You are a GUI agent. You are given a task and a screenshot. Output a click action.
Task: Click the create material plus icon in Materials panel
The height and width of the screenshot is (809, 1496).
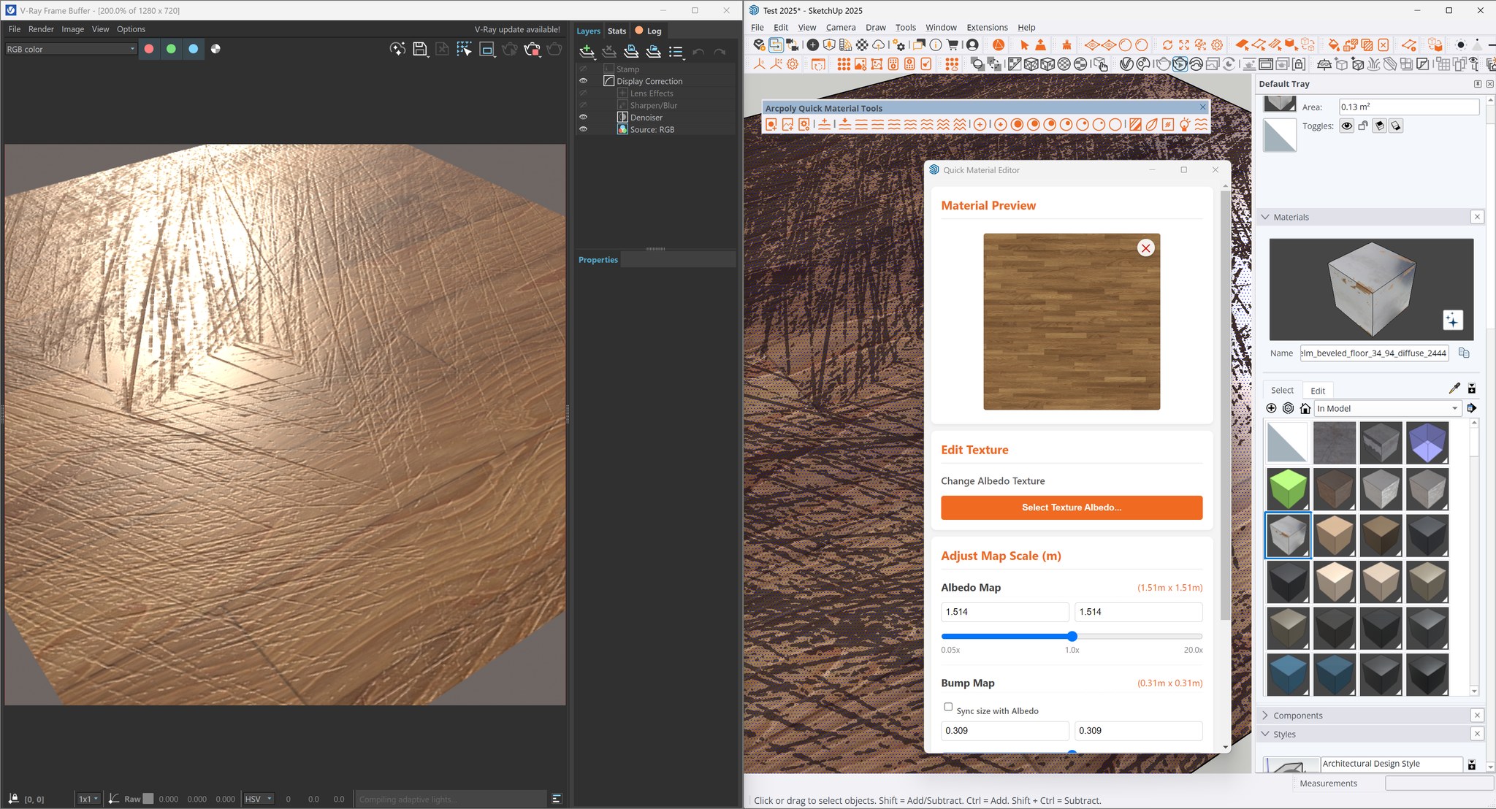tap(1272, 408)
